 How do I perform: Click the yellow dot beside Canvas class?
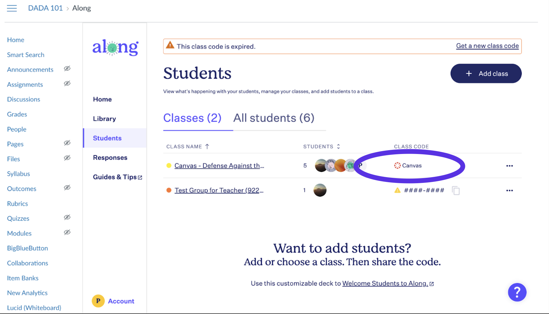tap(169, 165)
